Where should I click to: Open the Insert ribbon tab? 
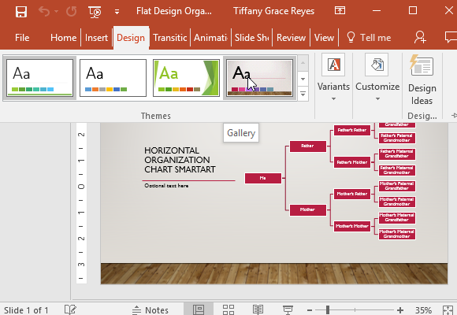(96, 38)
